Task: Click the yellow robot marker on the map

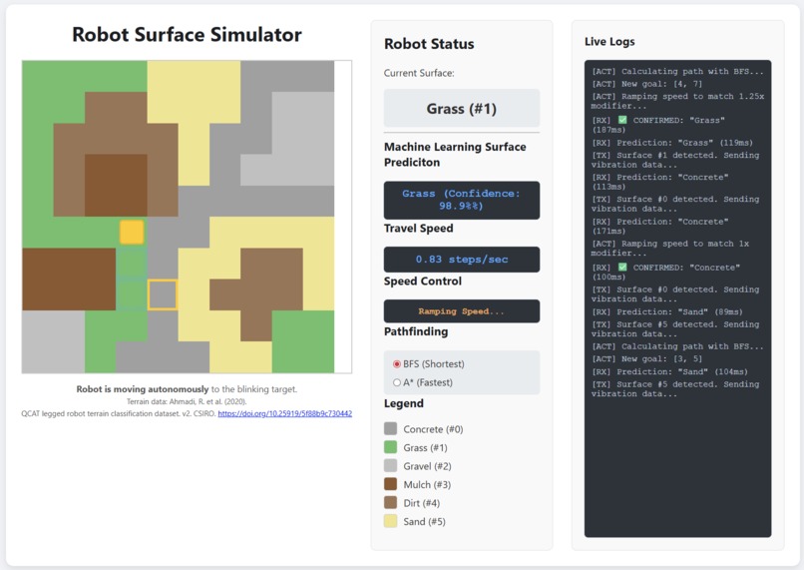Action: 132,232
